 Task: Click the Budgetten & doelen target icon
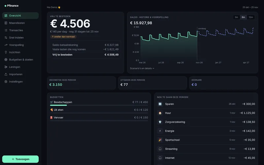click(x=6, y=60)
